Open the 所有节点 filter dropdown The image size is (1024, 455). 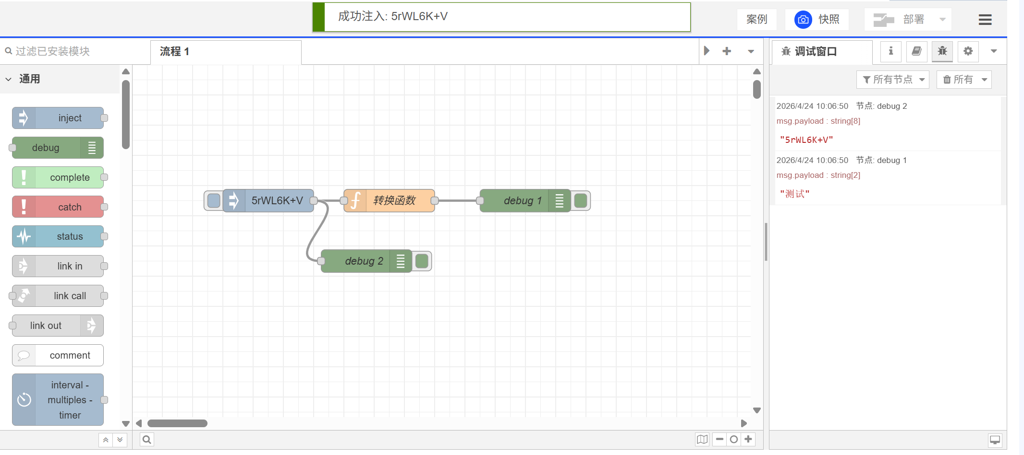[893, 80]
